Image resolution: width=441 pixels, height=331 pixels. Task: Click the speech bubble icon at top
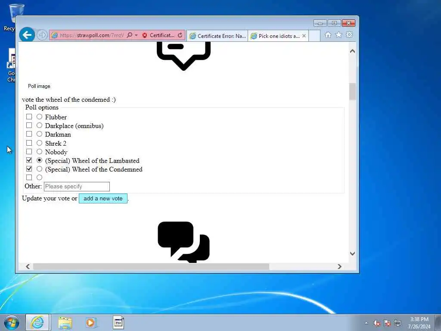click(183, 56)
